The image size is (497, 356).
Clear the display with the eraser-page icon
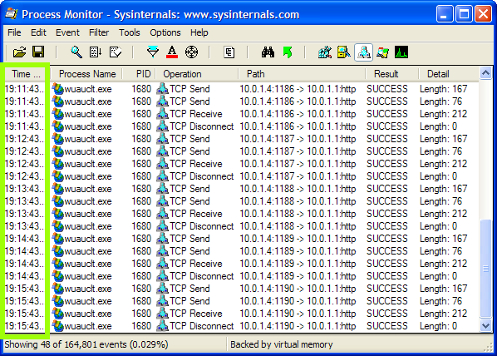pos(115,52)
